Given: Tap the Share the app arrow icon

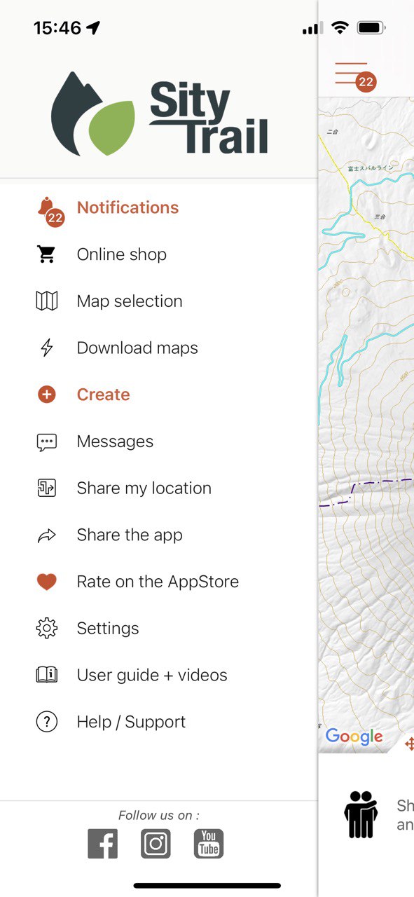Looking at the screenshot, I should click(46, 535).
